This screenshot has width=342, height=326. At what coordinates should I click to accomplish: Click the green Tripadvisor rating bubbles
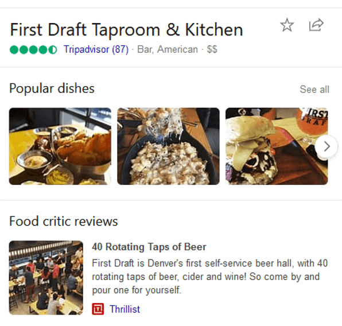(33, 49)
